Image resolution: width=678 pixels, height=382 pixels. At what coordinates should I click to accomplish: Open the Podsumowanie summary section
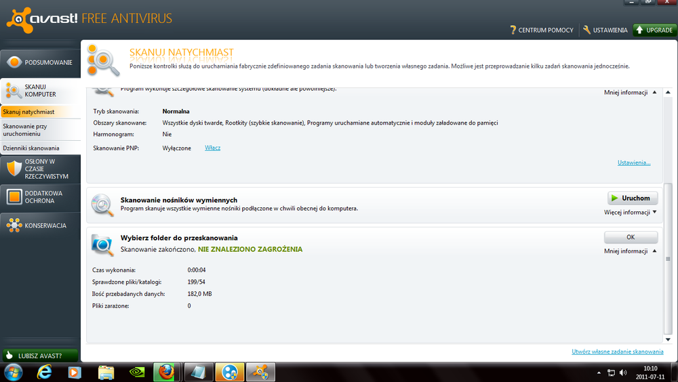pyautogui.click(x=40, y=62)
